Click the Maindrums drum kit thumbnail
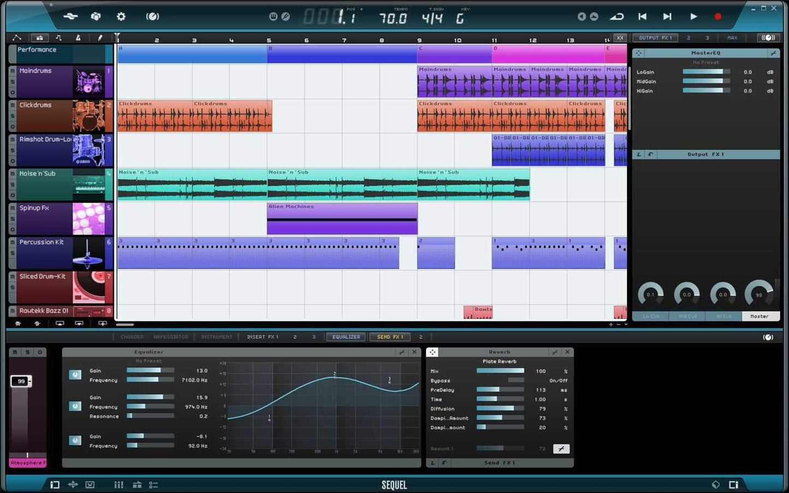789x493 pixels. [89, 81]
